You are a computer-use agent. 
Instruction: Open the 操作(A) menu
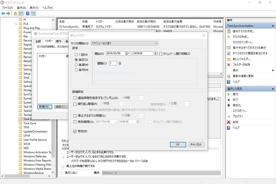[x=21, y=8]
